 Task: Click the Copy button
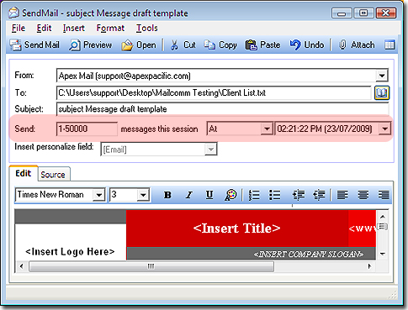(x=220, y=45)
